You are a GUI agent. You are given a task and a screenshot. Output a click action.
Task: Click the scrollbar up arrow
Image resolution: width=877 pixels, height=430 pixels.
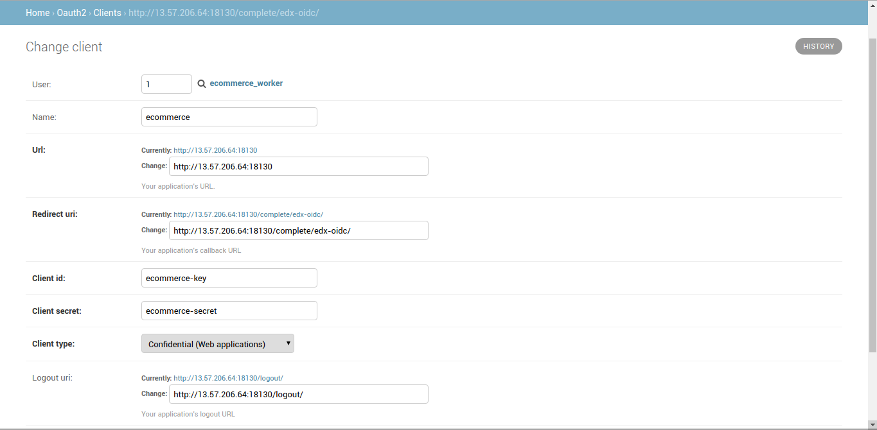[873, 5]
